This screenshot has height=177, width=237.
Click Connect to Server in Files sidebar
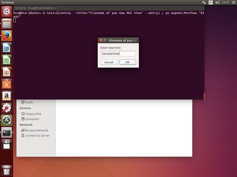pos(36,135)
